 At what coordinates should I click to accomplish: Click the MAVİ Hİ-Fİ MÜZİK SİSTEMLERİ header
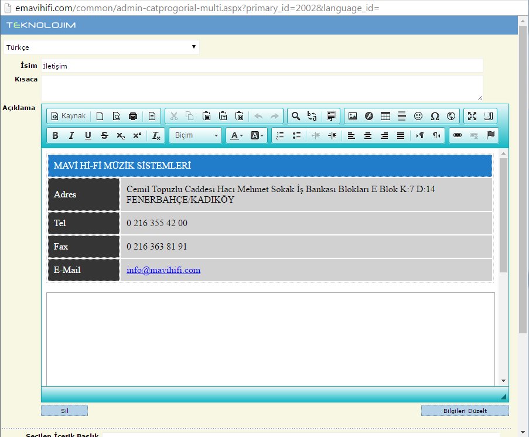[x=122, y=166]
